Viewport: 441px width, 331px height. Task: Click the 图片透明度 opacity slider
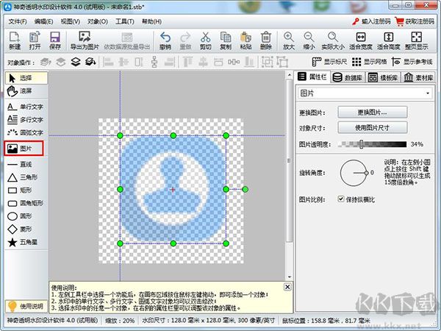point(372,144)
